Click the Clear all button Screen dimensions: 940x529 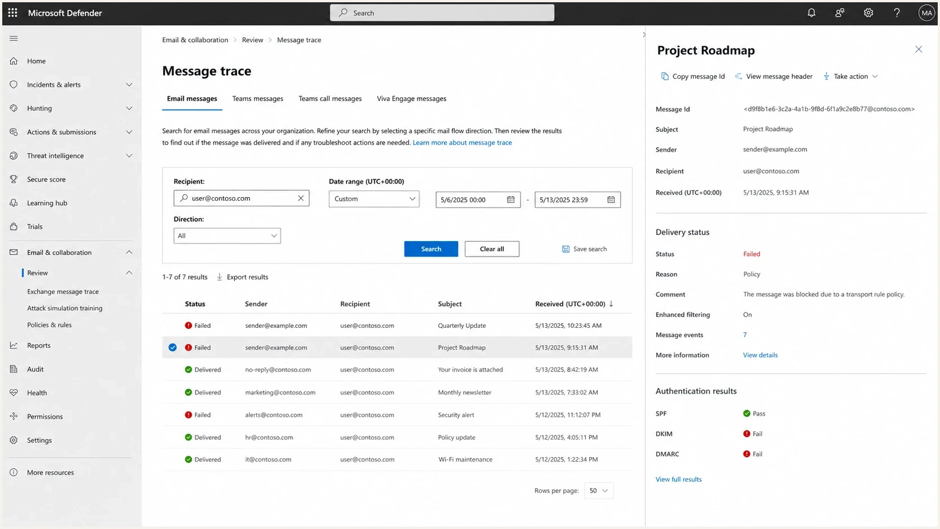coord(492,249)
